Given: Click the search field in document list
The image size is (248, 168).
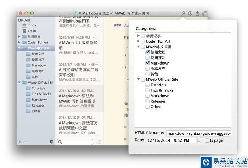Looking at the screenshot, I should pos(75,142).
